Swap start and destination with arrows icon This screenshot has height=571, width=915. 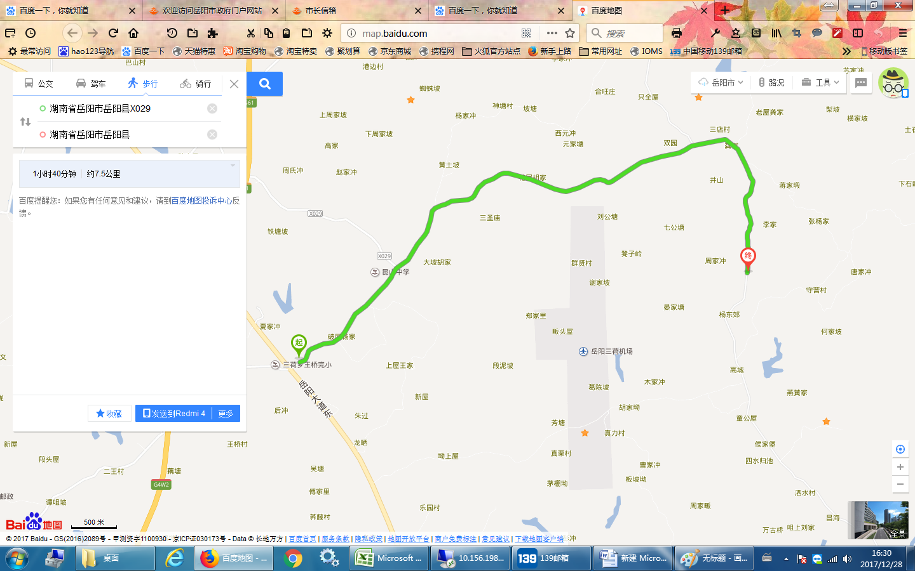point(25,121)
